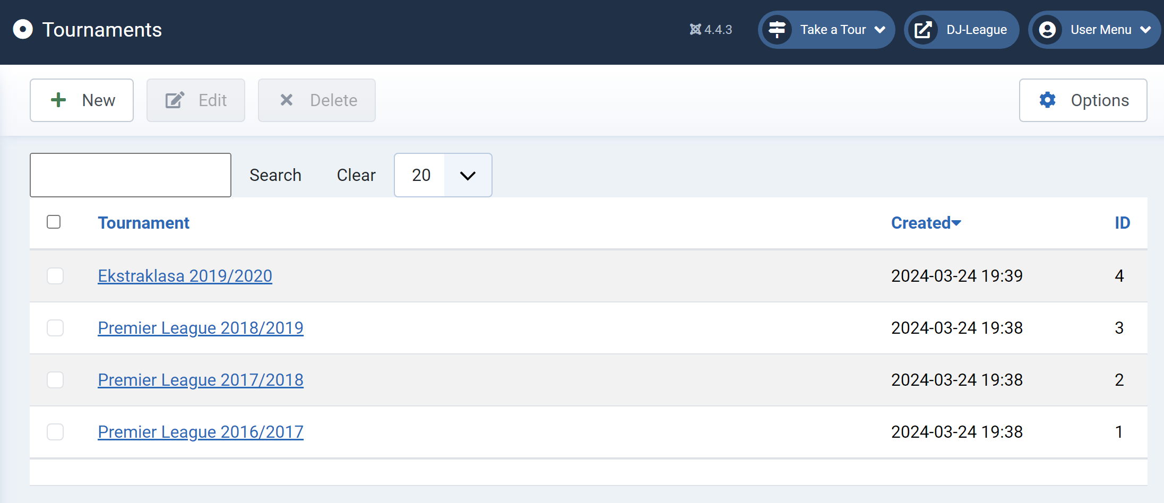Toggle the select-all checkbox in the table header
Screen dimensions: 1164x503
pyautogui.click(x=54, y=222)
